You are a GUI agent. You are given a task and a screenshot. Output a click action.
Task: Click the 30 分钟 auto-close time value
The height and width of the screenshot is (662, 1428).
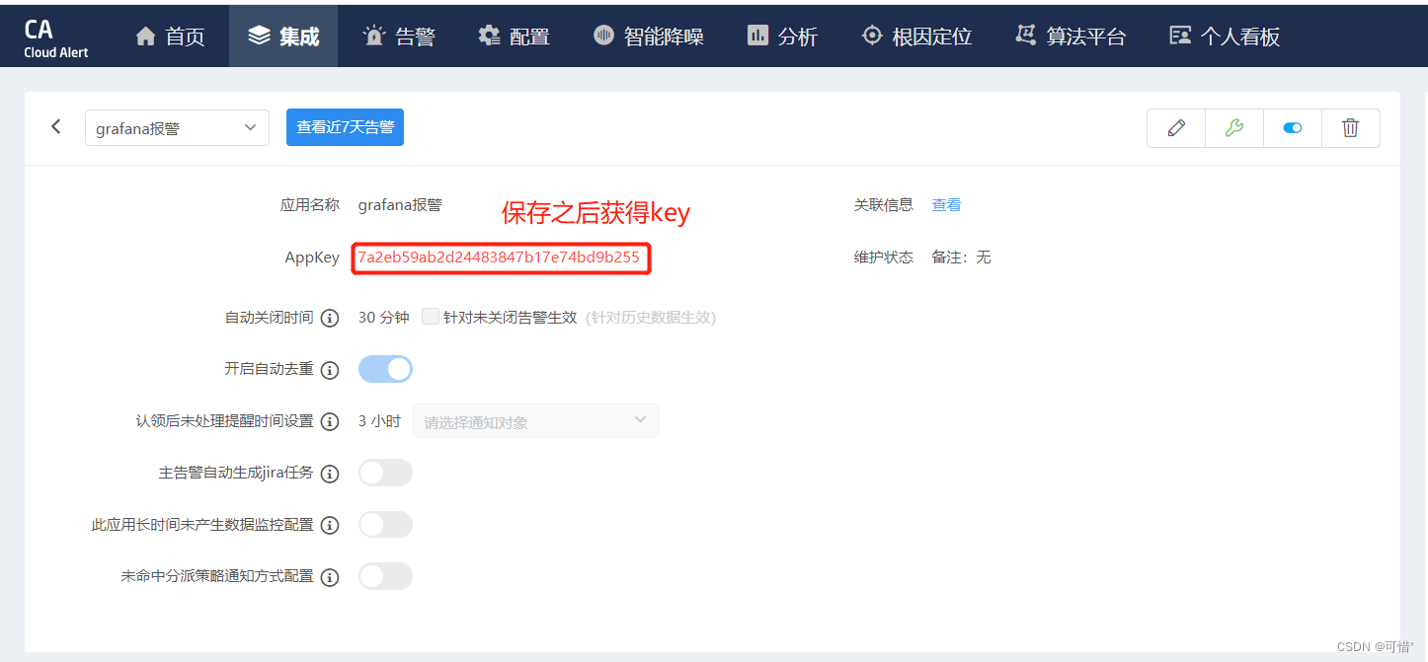pos(383,318)
